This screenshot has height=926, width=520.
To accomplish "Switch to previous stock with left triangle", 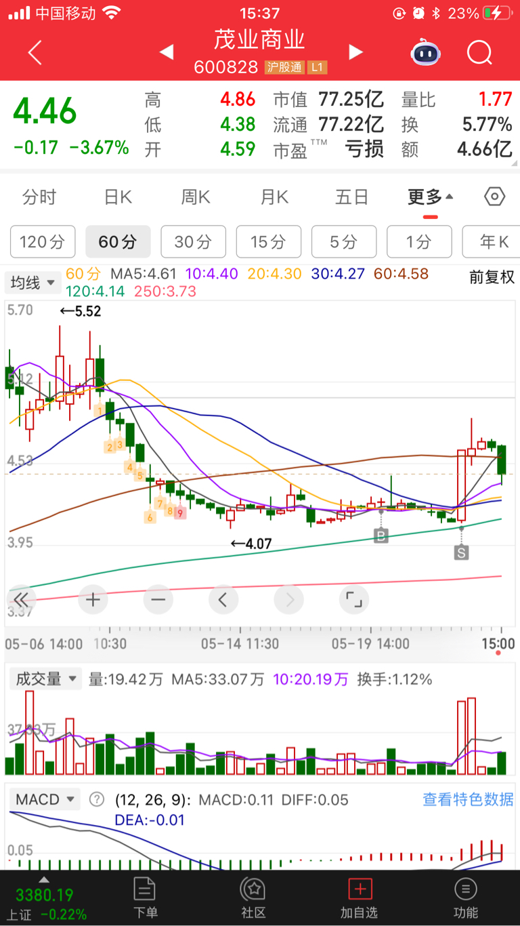I will 167,52.
